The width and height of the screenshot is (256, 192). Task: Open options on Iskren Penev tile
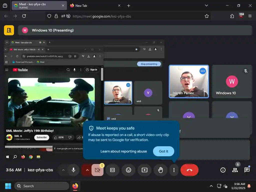tap(202, 71)
